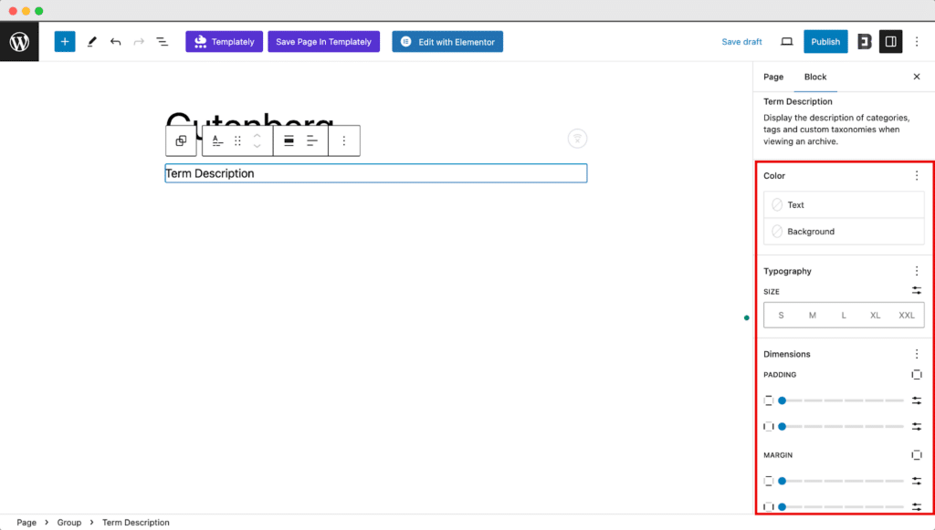Undo the last change

[115, 42]
